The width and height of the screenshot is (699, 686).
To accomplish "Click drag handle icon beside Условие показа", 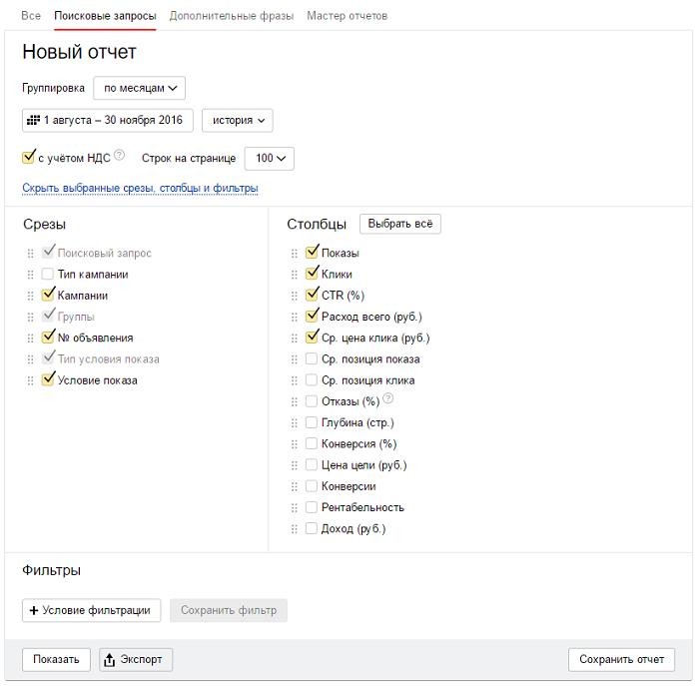I will pos(30,380).
